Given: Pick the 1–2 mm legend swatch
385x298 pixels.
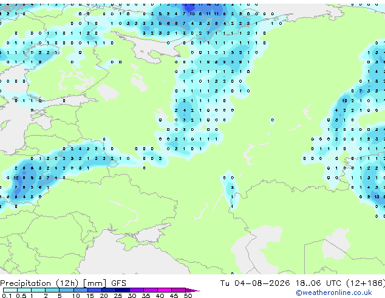Looking at the screenshot, I should 38,290.
